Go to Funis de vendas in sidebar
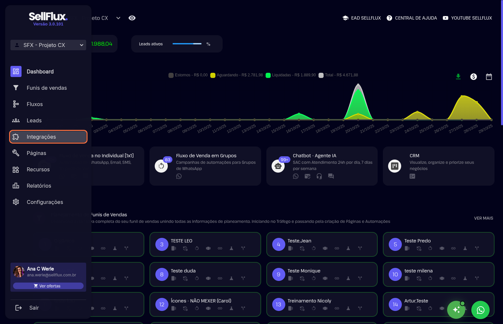This screenshot has width=503, height=324. tap(46, 88)
